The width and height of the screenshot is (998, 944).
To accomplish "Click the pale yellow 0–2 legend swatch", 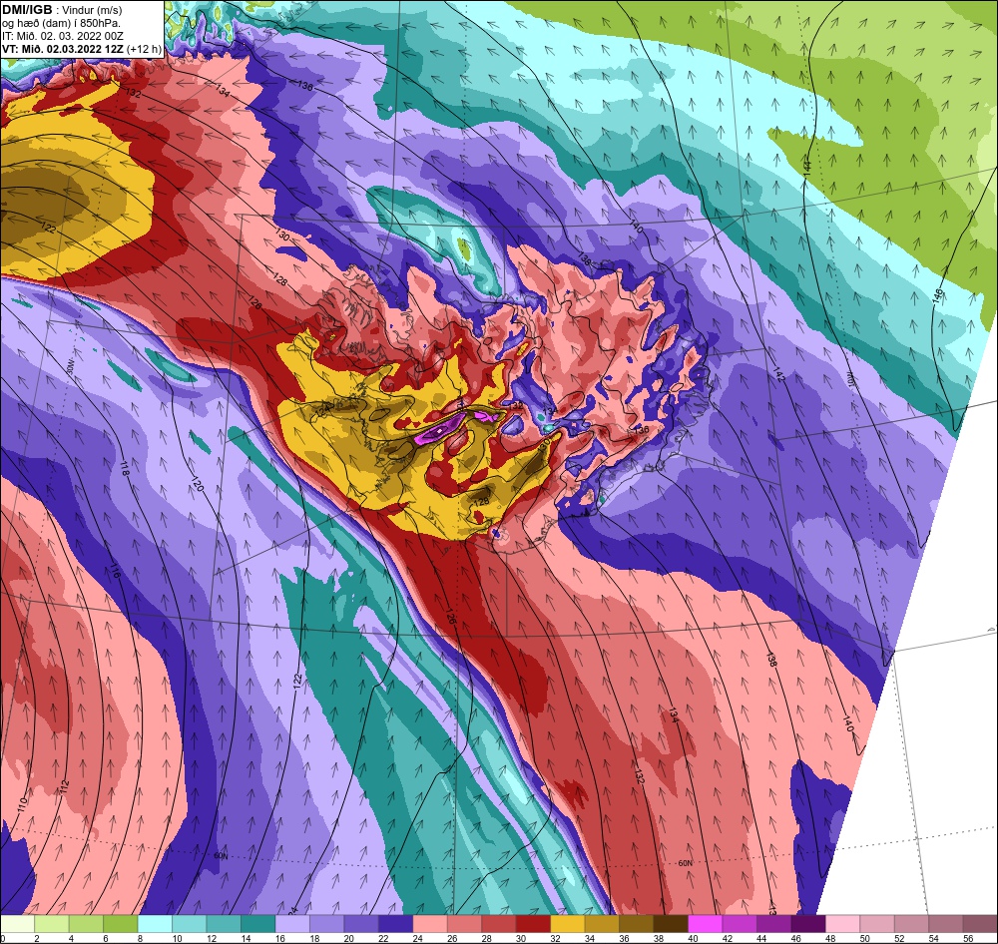I will 18,924.
